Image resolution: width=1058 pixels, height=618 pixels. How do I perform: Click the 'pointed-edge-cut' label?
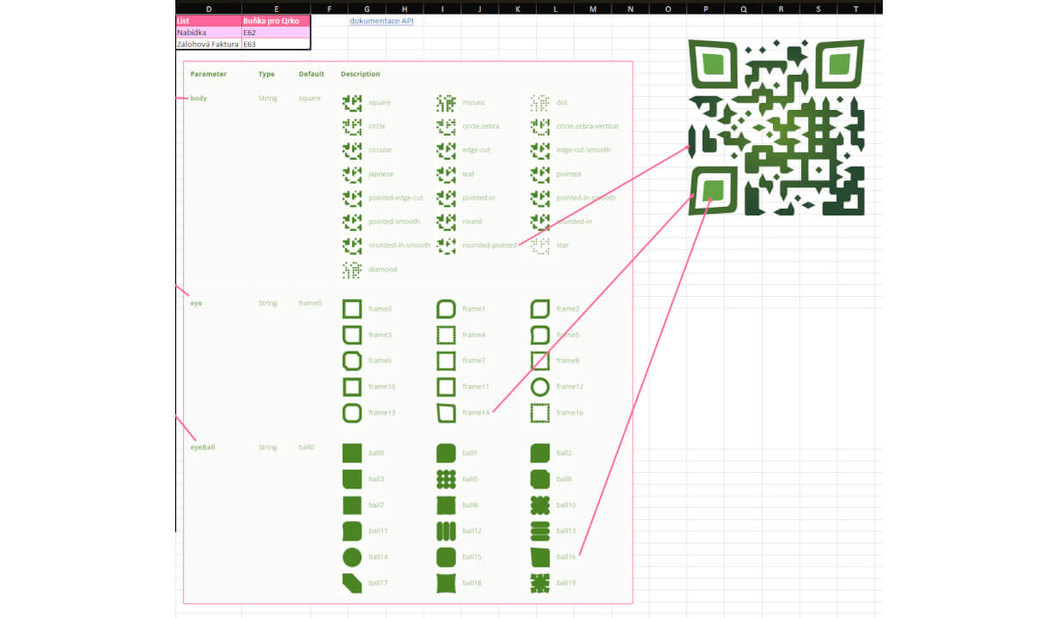pyautogui.click(x=396, y=198)
